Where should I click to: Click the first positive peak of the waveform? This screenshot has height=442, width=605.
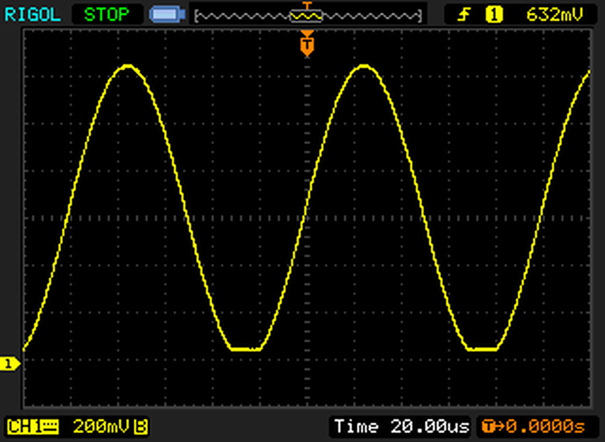coord(128,66)
